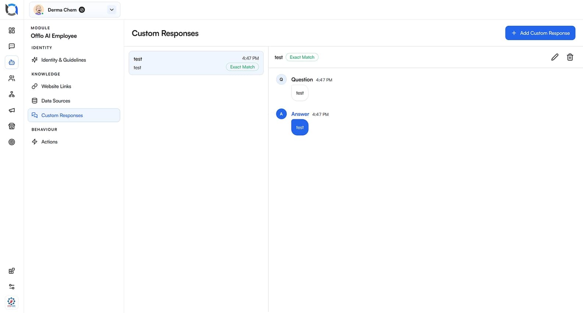
Task: Select Custom Responses menu item
Action: (x=74, y=115)
